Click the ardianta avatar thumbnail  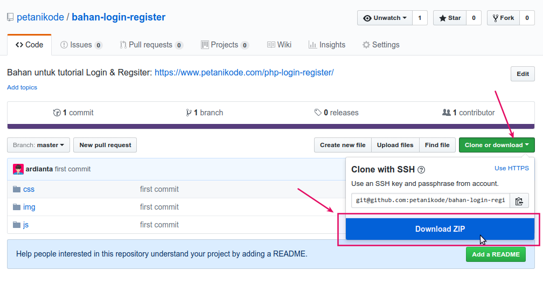(18, 169)
